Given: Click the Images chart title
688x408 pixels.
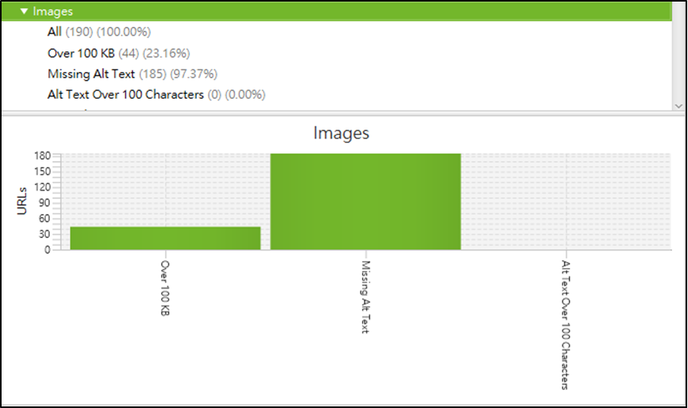Looking at the screenshot, I should [x=342, y=133].
